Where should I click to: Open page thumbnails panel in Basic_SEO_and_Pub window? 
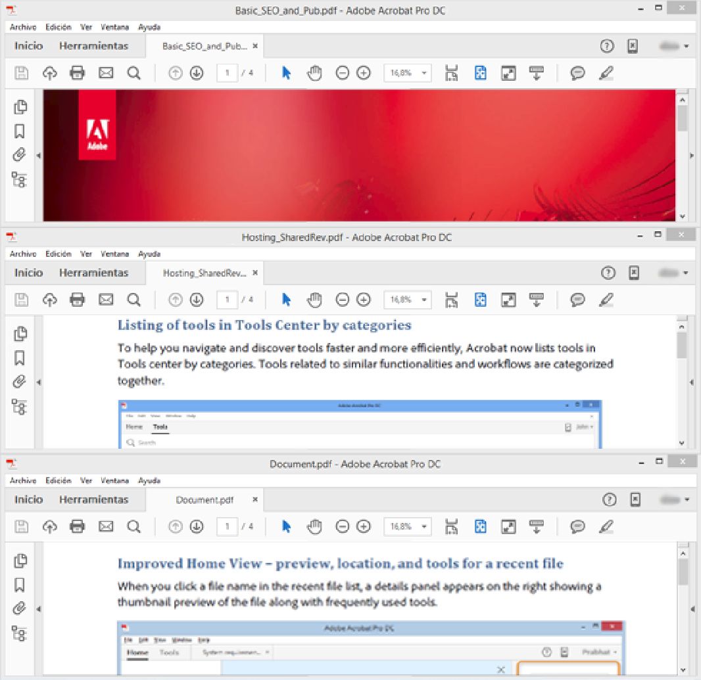coord(20,107)
